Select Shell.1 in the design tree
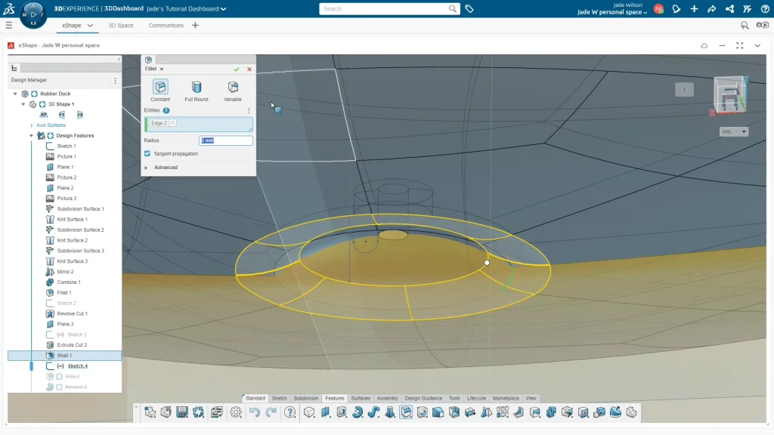Viewport: 774px width, 435px height. (64, 356)
